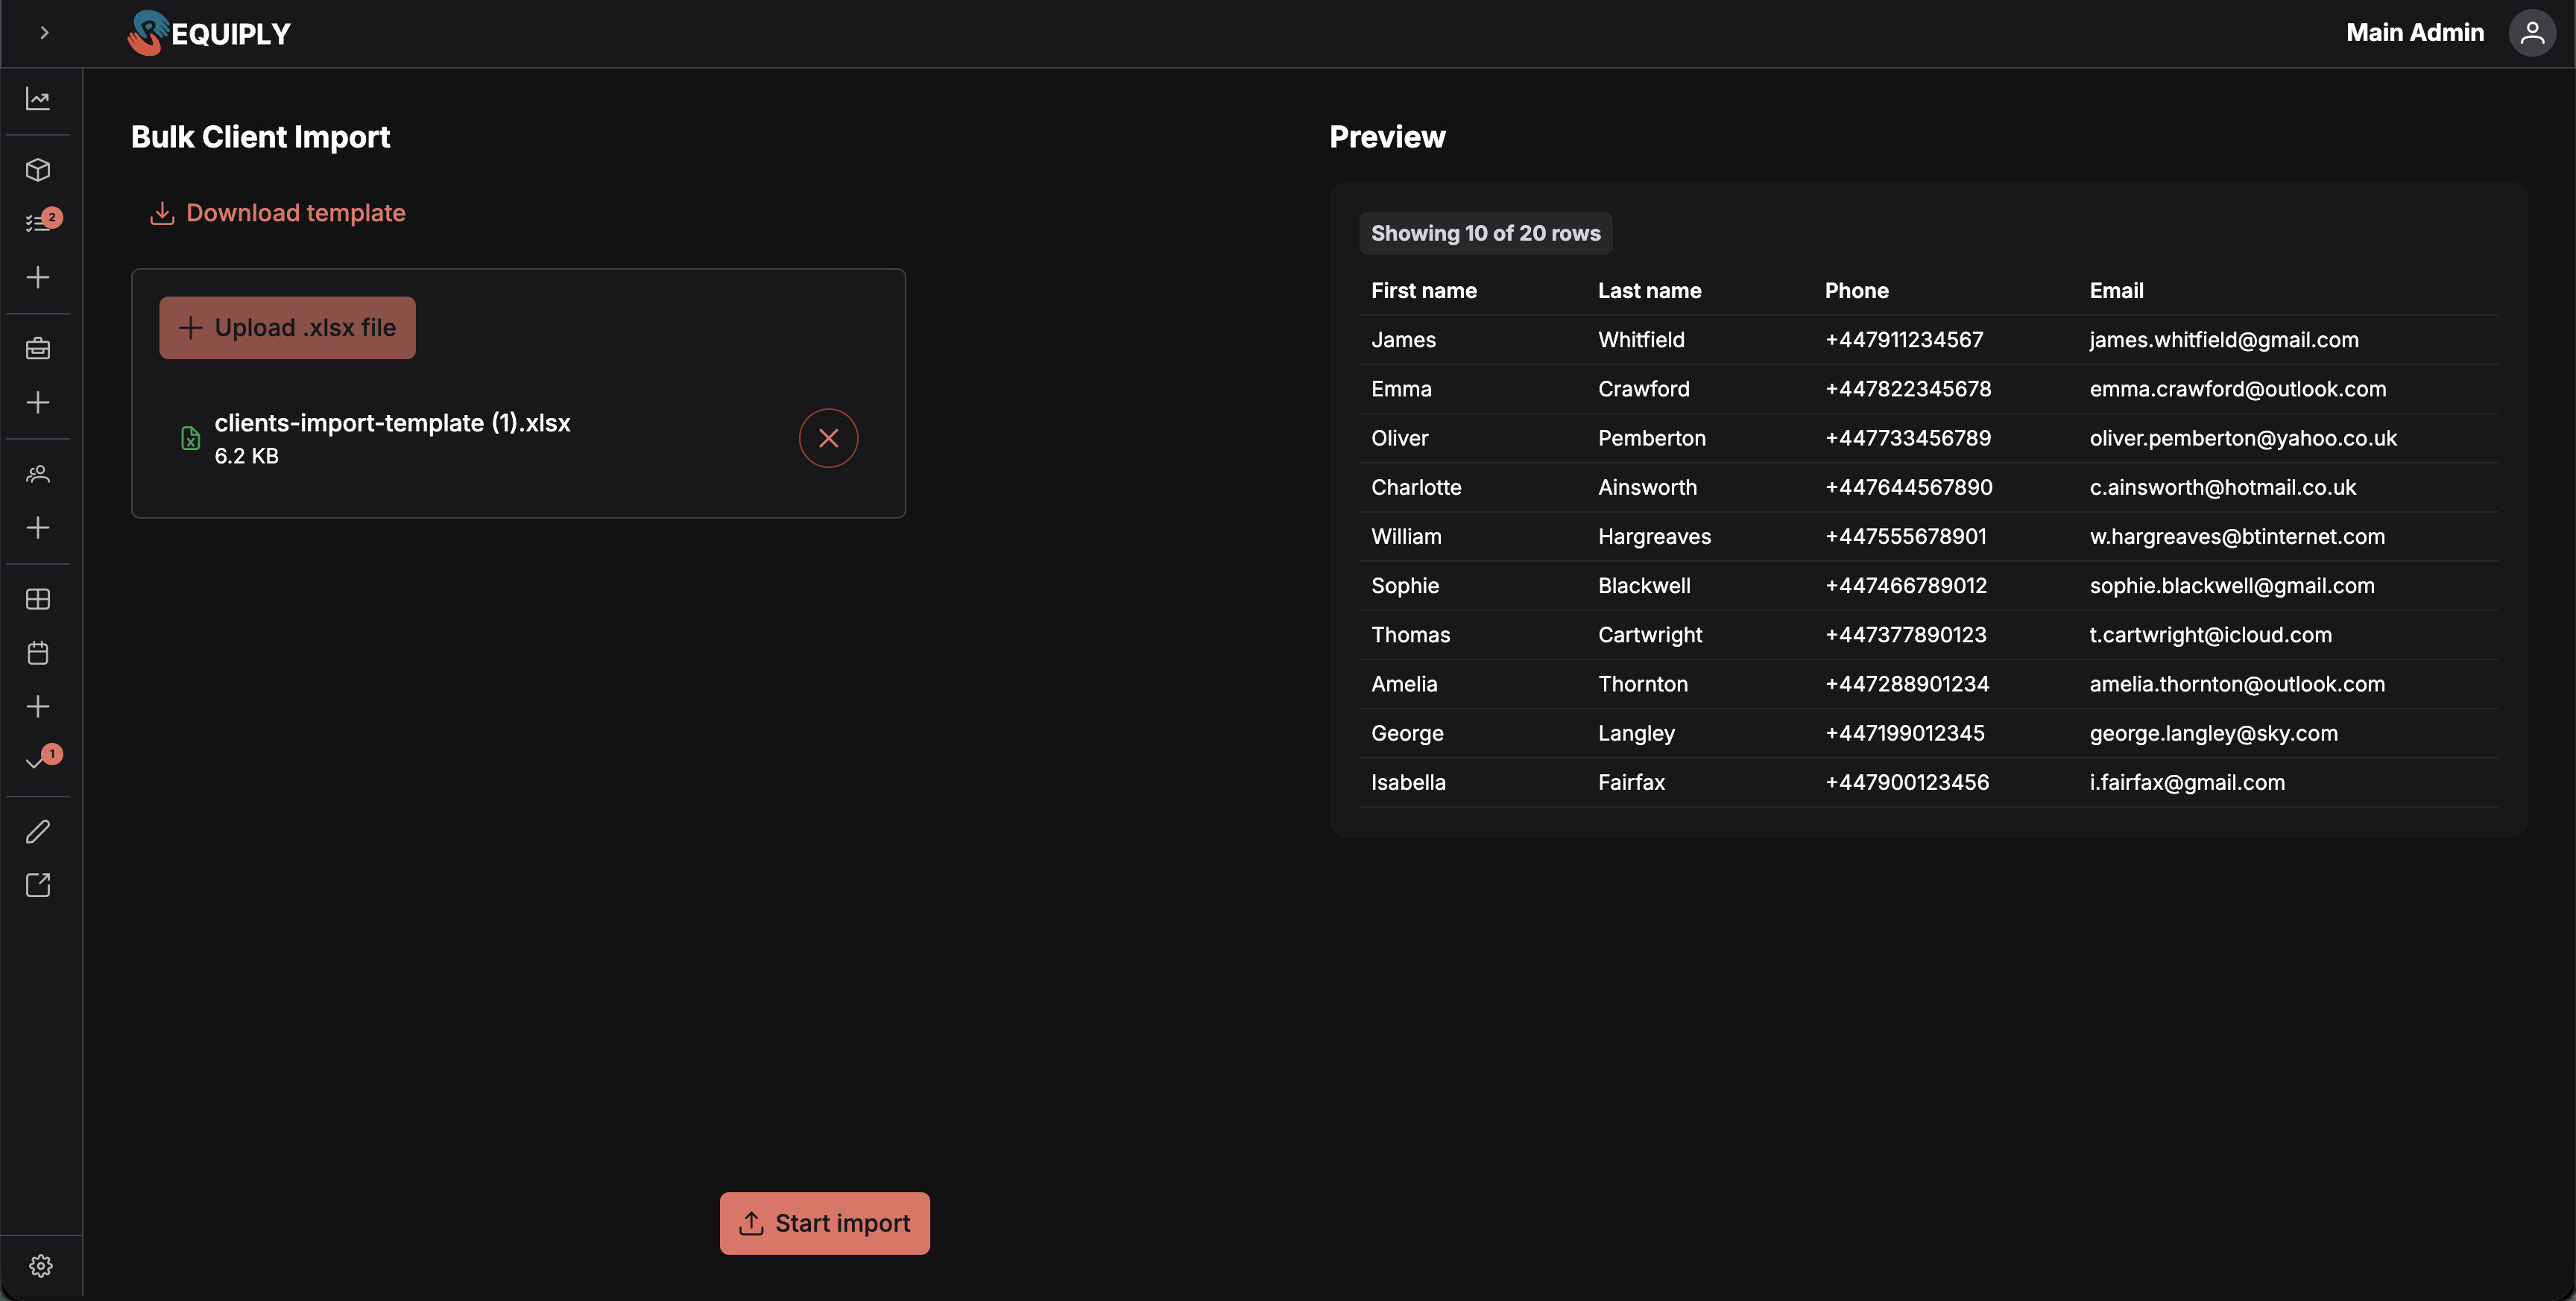Click the user avatar icon next to Main Admin
Image resolution: width=2576 pixels, height=1301 pixels.
[2532, 33]
